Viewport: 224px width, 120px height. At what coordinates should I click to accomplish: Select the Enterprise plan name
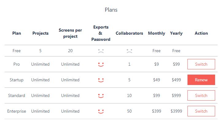(17, 111)
